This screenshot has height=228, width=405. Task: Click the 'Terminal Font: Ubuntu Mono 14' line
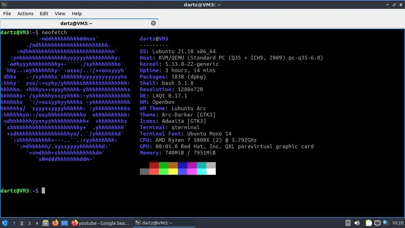click(x=185, y=134)
